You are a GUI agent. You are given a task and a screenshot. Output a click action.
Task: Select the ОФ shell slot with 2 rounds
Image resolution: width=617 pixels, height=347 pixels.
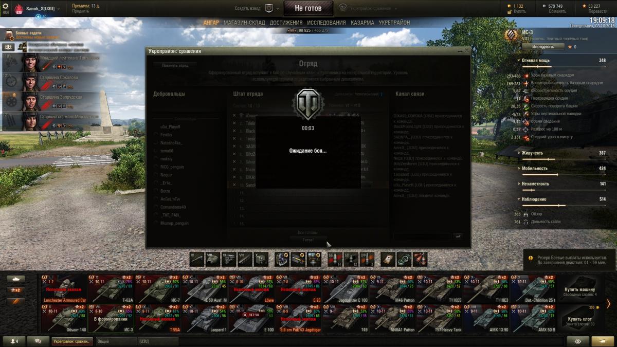click(367, 259)
